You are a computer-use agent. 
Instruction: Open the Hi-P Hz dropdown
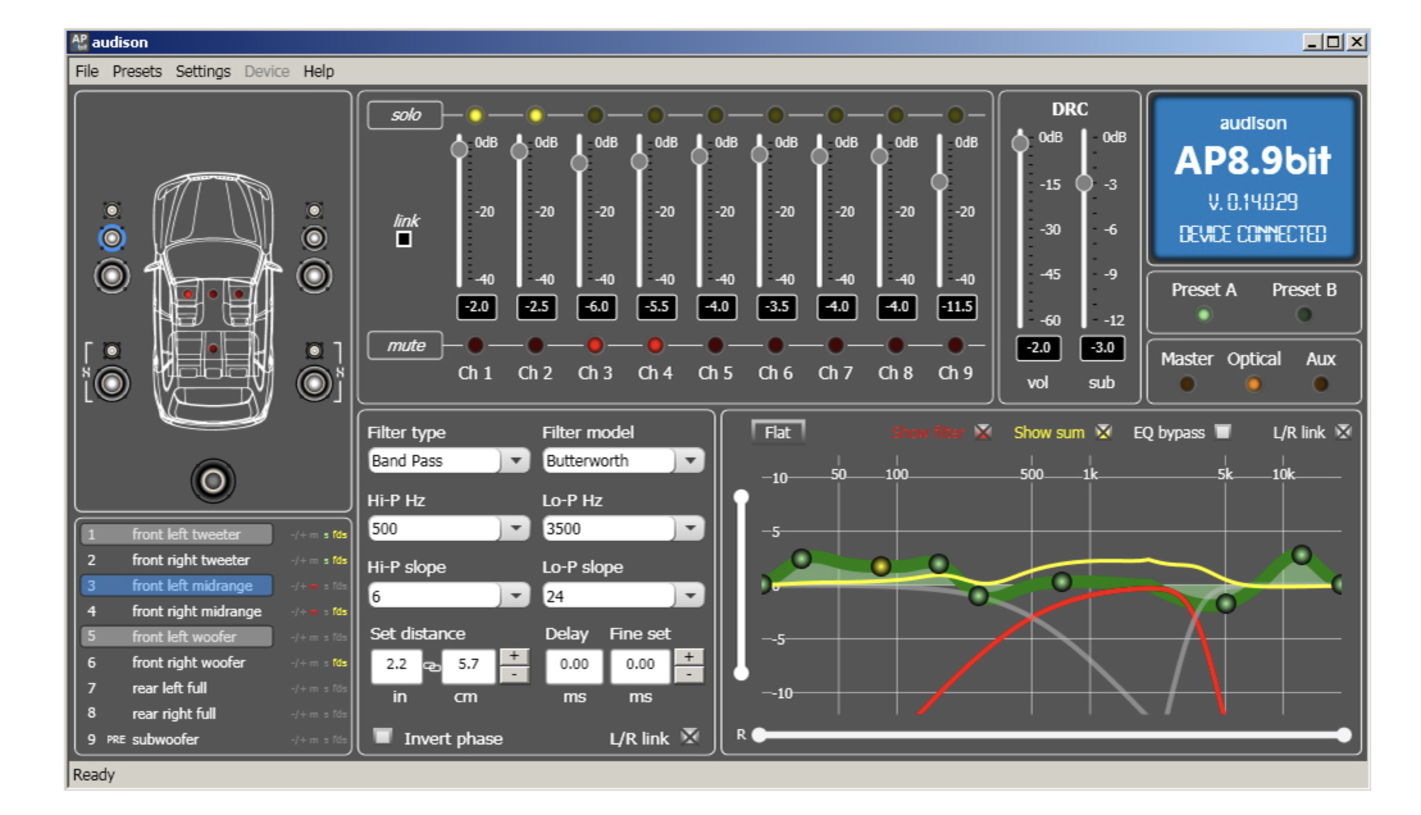tap(515, 529)
